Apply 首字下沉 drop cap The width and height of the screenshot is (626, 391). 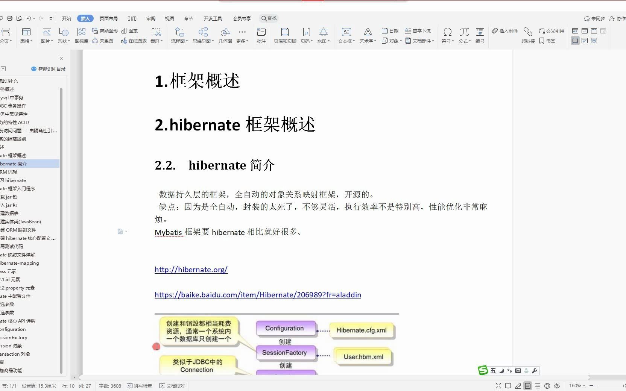point(418,31)
